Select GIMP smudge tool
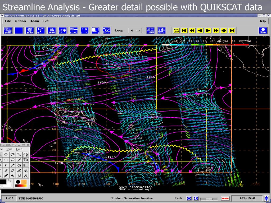The height and width of the screenshot is (203, 271). coord(19,176)
